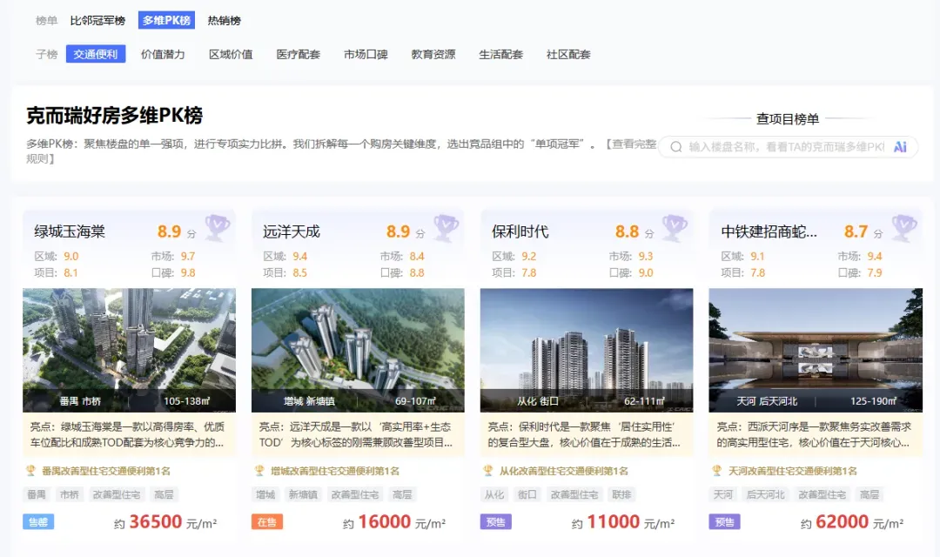Screen dimensions: 940x557
Task: Open 天河 后天河北 project image
Action: [816, 350]
